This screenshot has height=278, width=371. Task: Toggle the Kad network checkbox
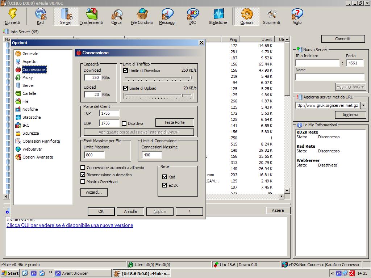click(165, 177)
